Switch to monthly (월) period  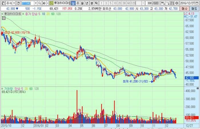tap(83, 3)
